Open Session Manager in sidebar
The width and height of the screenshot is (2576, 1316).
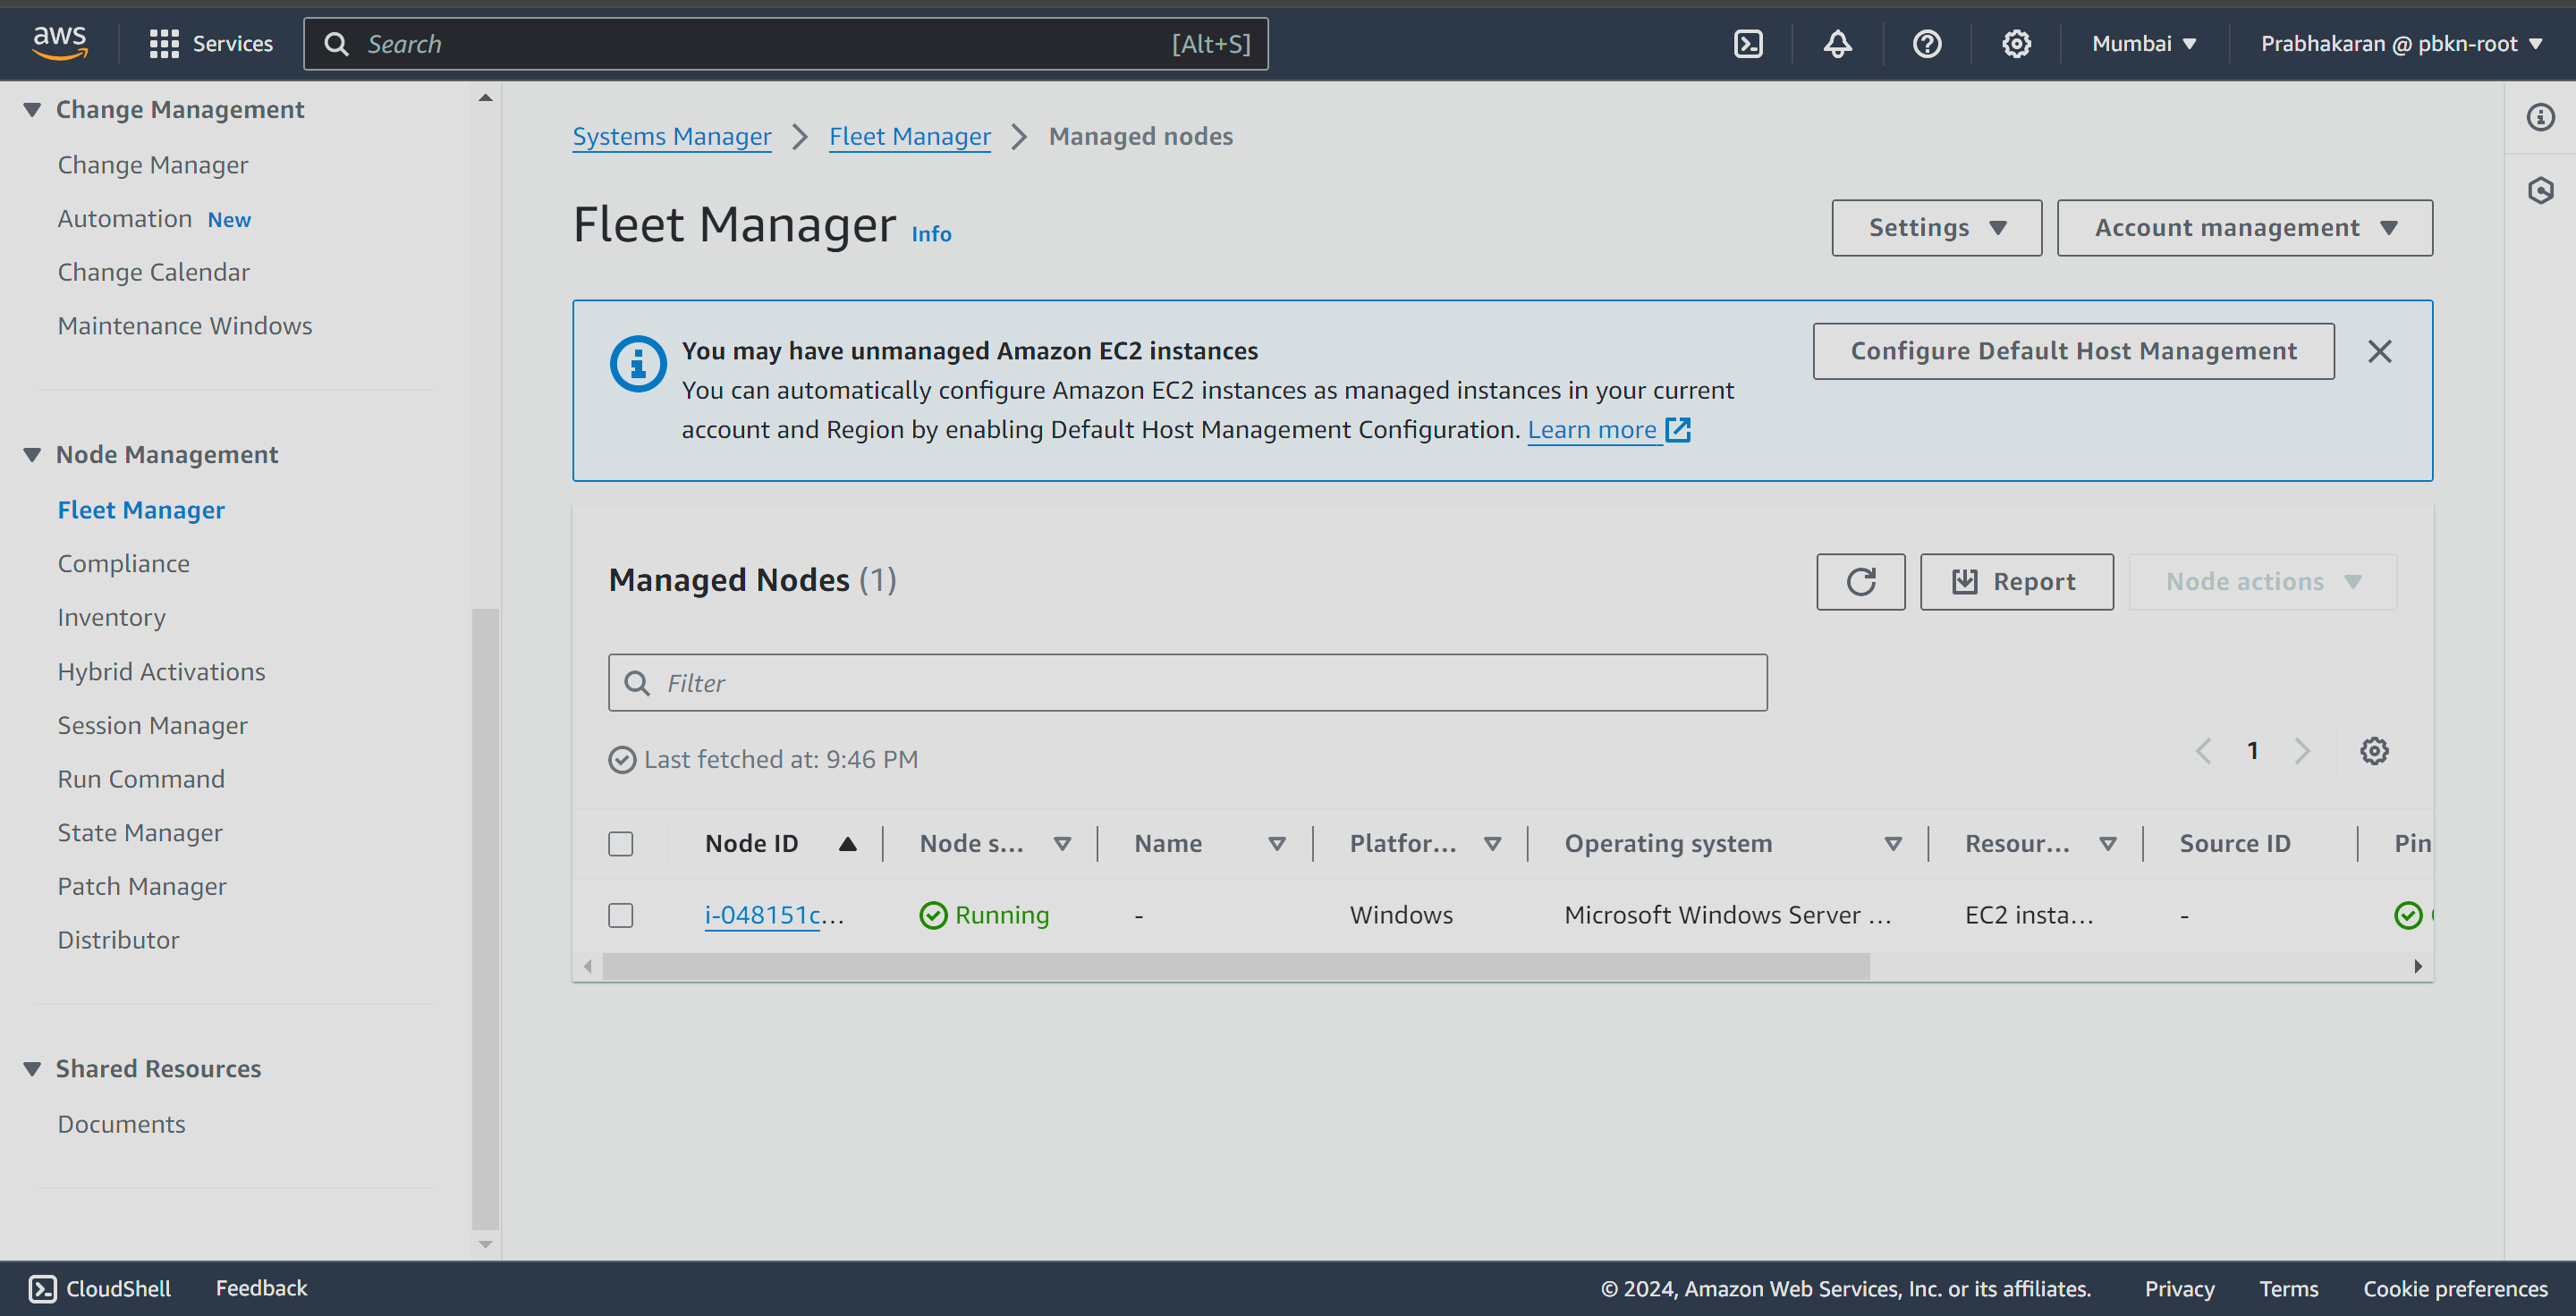tap(152, 725)
